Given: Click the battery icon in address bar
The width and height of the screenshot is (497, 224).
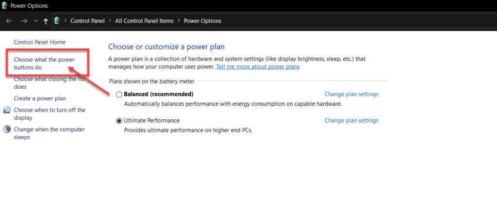Looking at the screenshot, I should [57, 20].
